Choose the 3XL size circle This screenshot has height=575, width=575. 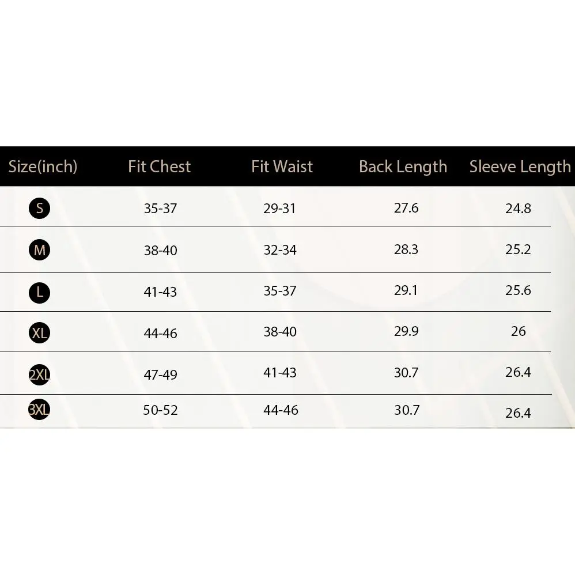[39, 410]
